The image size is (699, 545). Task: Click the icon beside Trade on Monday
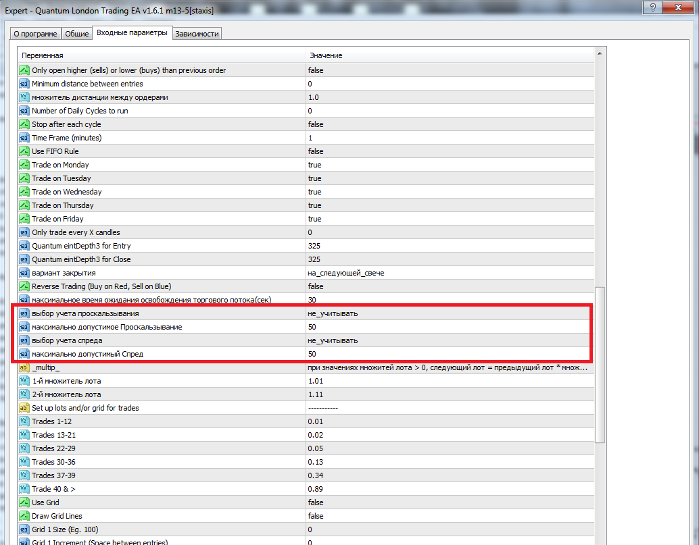(24, 165)
